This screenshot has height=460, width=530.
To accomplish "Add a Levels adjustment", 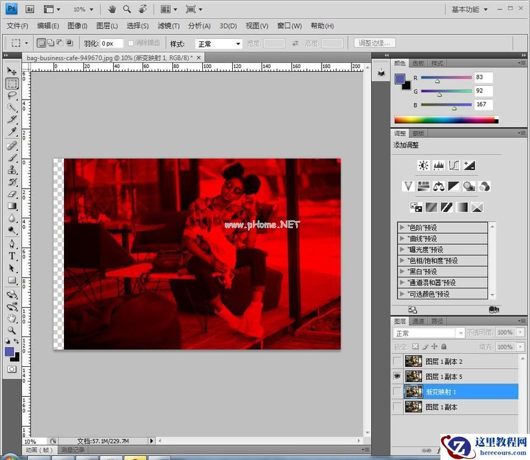I will coord(439,166).
